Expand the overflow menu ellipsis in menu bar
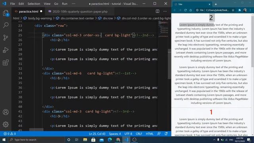This screenshot has height=143, width=254. 73,4
